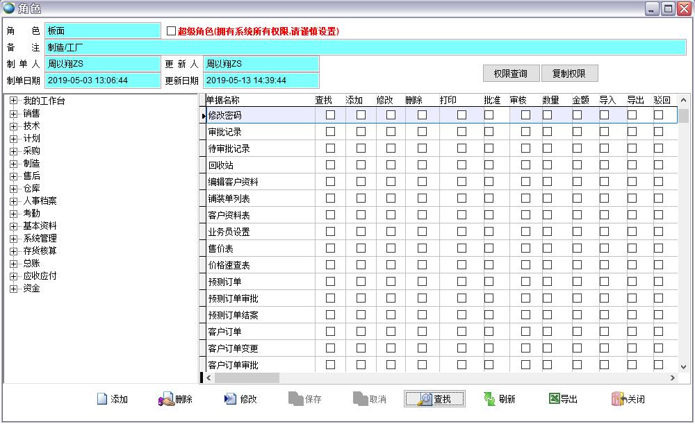Click the 保存 (Save) icon in bottom toolbar
695x424 pixels.
pos(295,399)
